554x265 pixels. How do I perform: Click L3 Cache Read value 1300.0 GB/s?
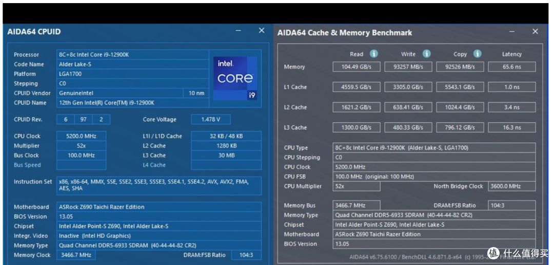(x=357, y=127)
